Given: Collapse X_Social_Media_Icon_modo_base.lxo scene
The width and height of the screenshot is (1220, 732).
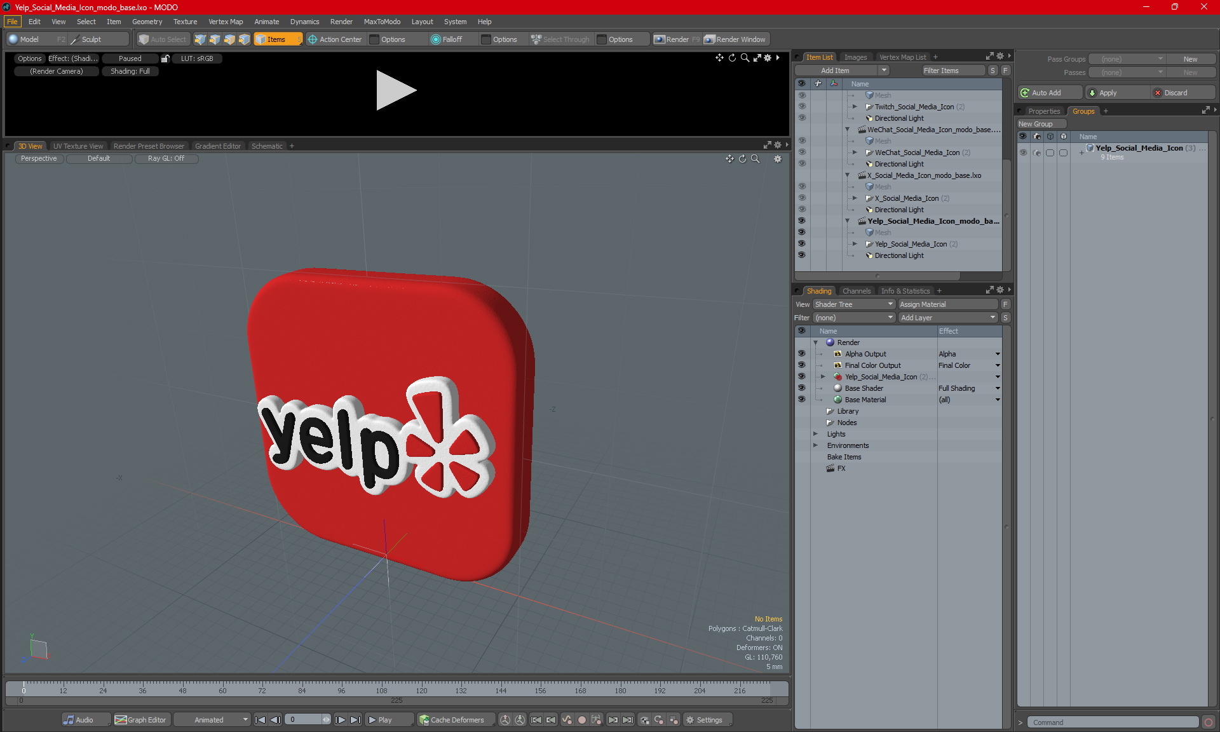Looking at the screenshot, I should (847, 175).
